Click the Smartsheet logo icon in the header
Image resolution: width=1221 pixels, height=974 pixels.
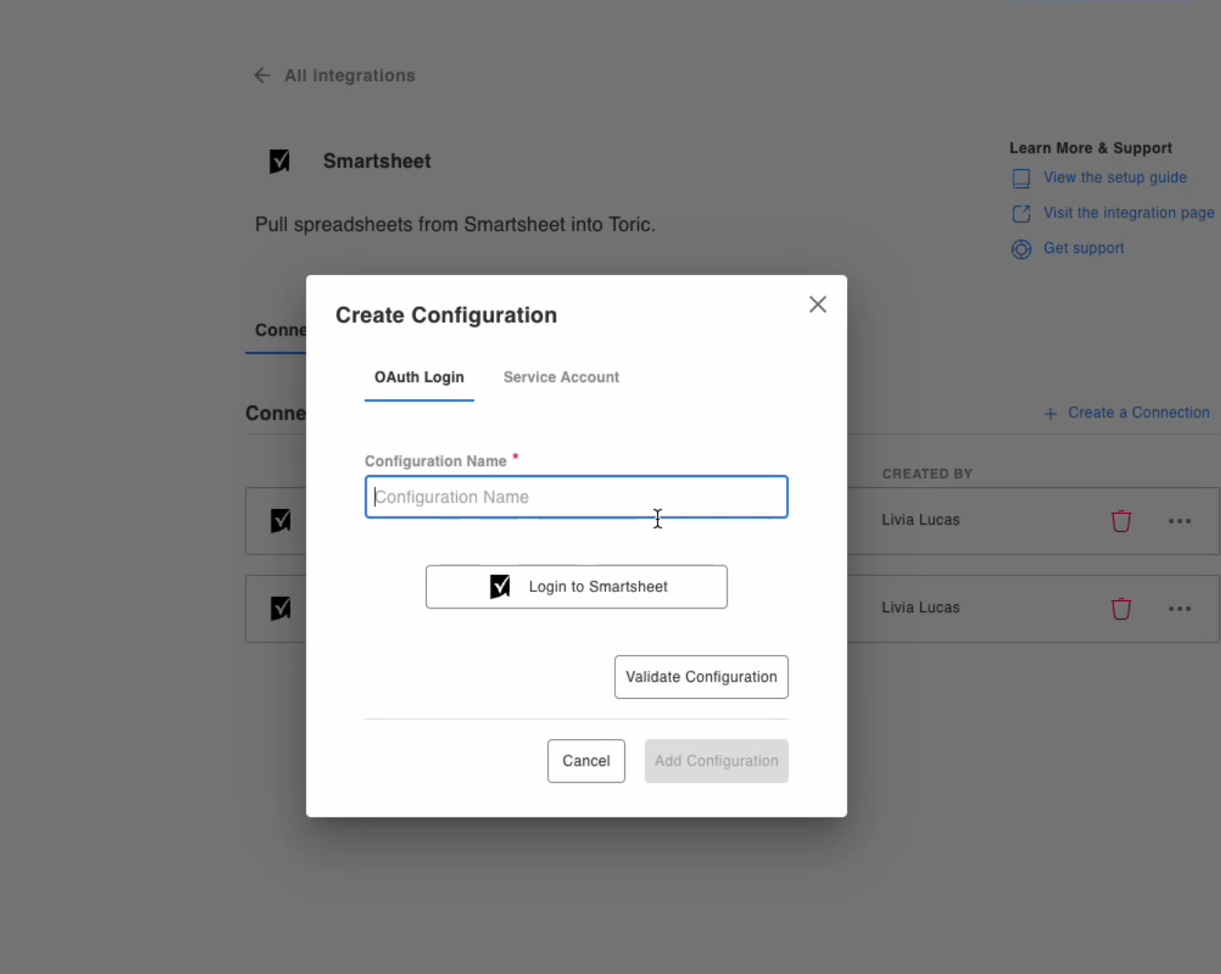point(280,161)
